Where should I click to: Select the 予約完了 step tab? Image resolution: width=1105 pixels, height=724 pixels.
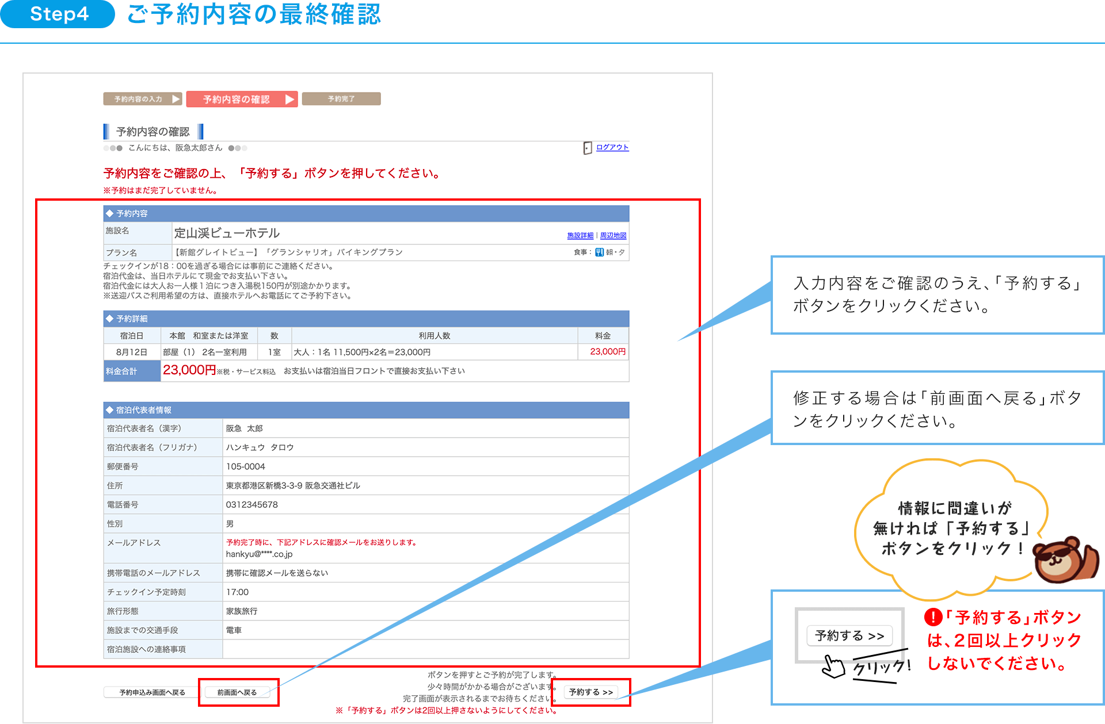point(341,99)
